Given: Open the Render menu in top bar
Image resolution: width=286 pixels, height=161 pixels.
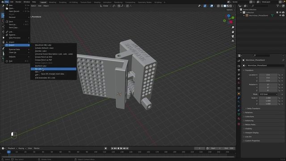Looking at the screenshot, I should (x=18, y=2).
